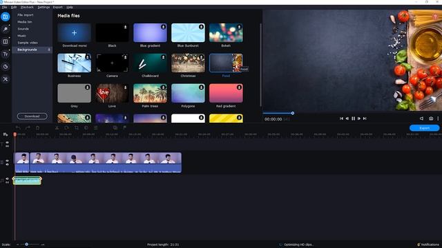Step forward one frame
The width and height of the screenshot is (442, 248).
359,118
